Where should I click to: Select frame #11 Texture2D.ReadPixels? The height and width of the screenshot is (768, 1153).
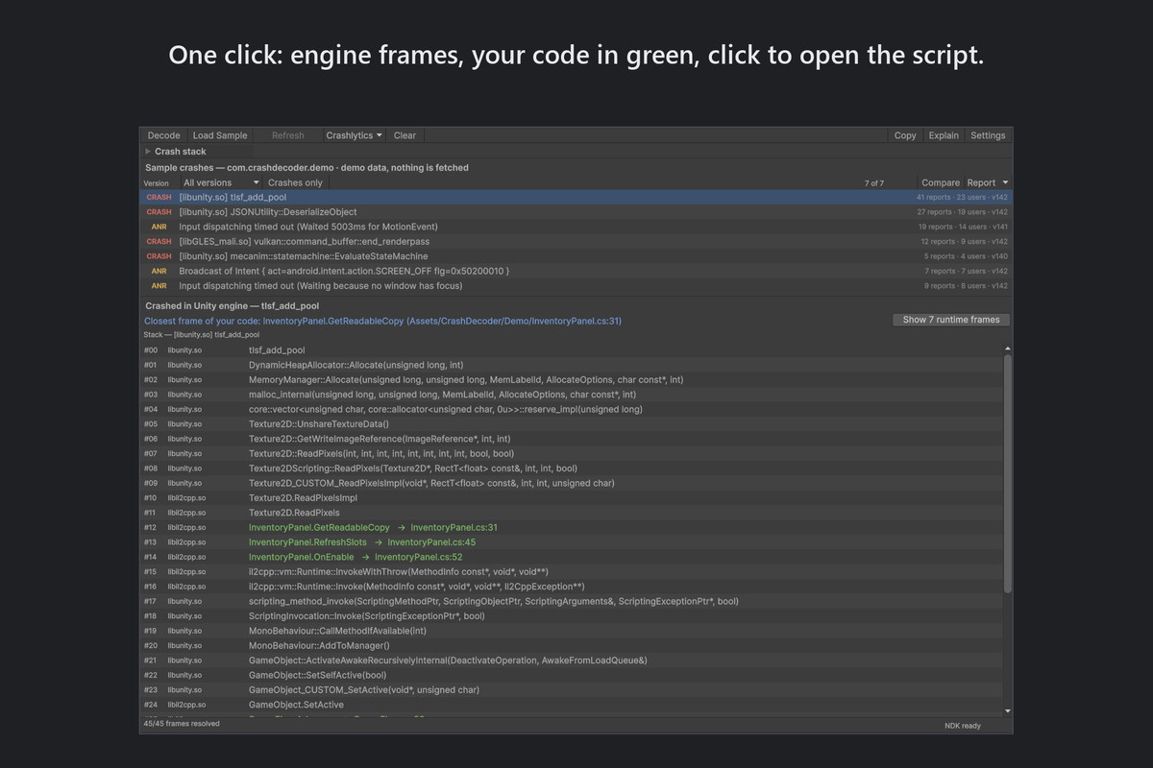572,513
